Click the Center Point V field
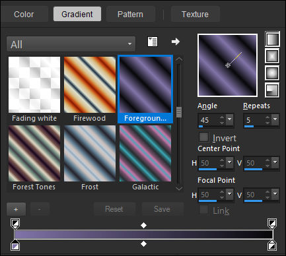Screen dimensions: 286x256 click(254, 163)
